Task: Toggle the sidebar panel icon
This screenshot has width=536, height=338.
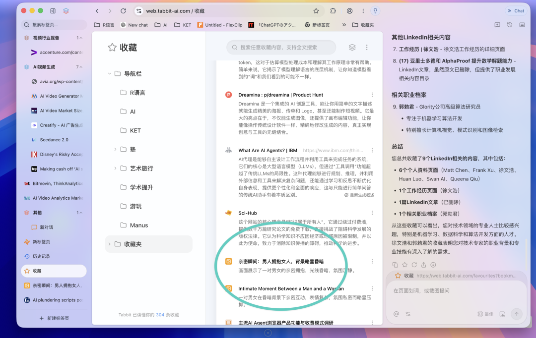Action: point(53,11)
